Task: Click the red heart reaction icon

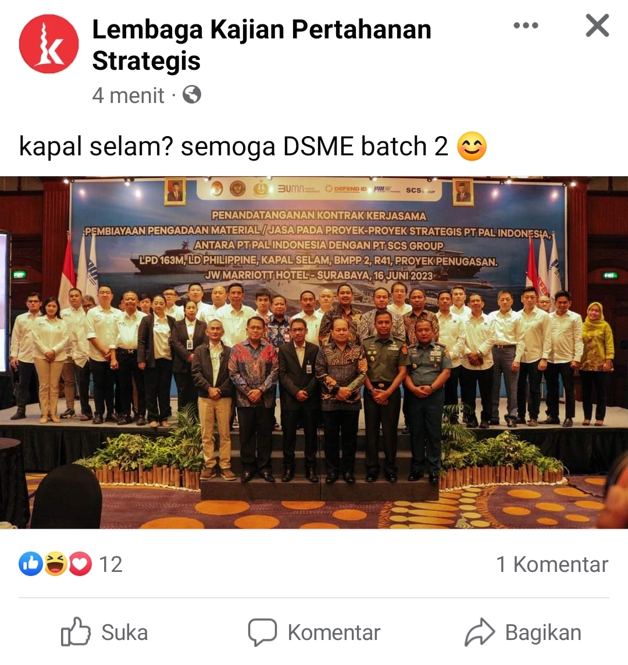Action: tap(80, 564)
